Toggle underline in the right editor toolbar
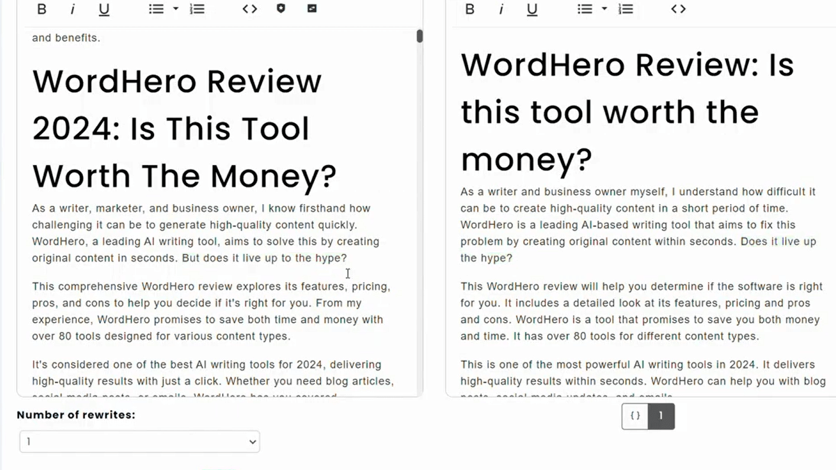 click(x=532, y=9)
